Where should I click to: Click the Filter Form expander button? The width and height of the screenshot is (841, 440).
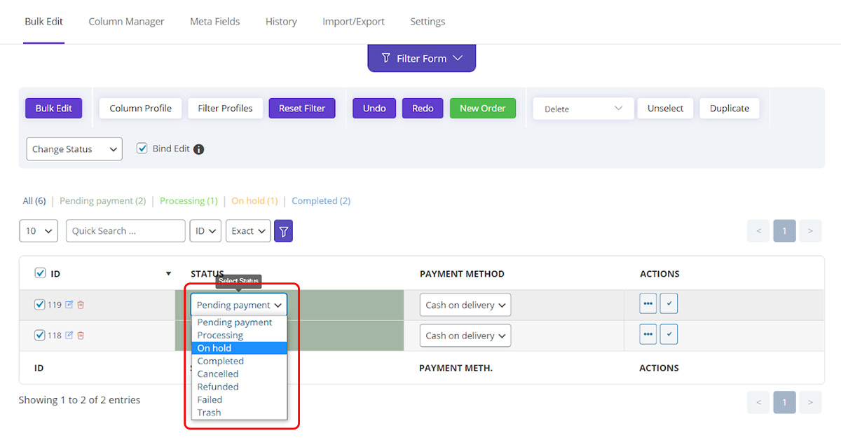[x=421, y=58]
